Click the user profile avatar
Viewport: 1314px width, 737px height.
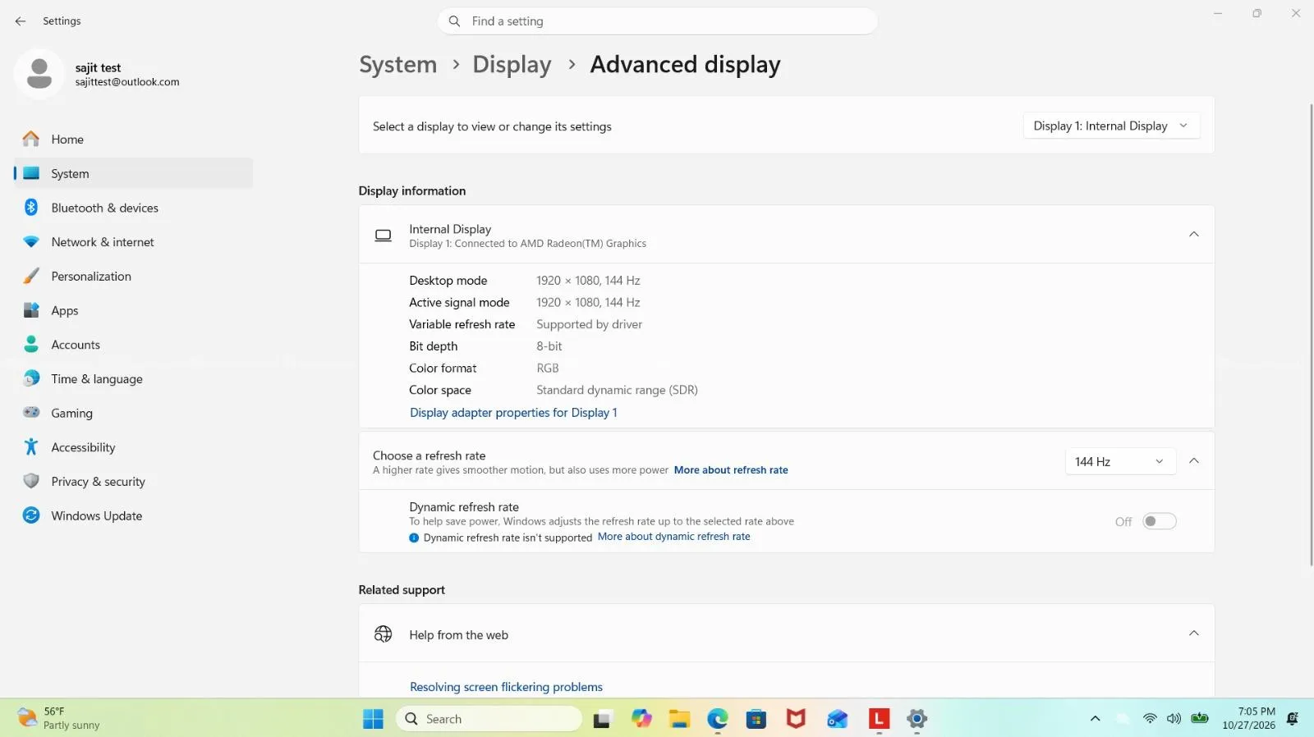point(39,74)
